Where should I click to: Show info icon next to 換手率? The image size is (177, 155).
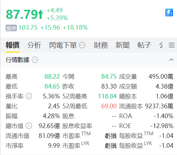pos(29,96)
